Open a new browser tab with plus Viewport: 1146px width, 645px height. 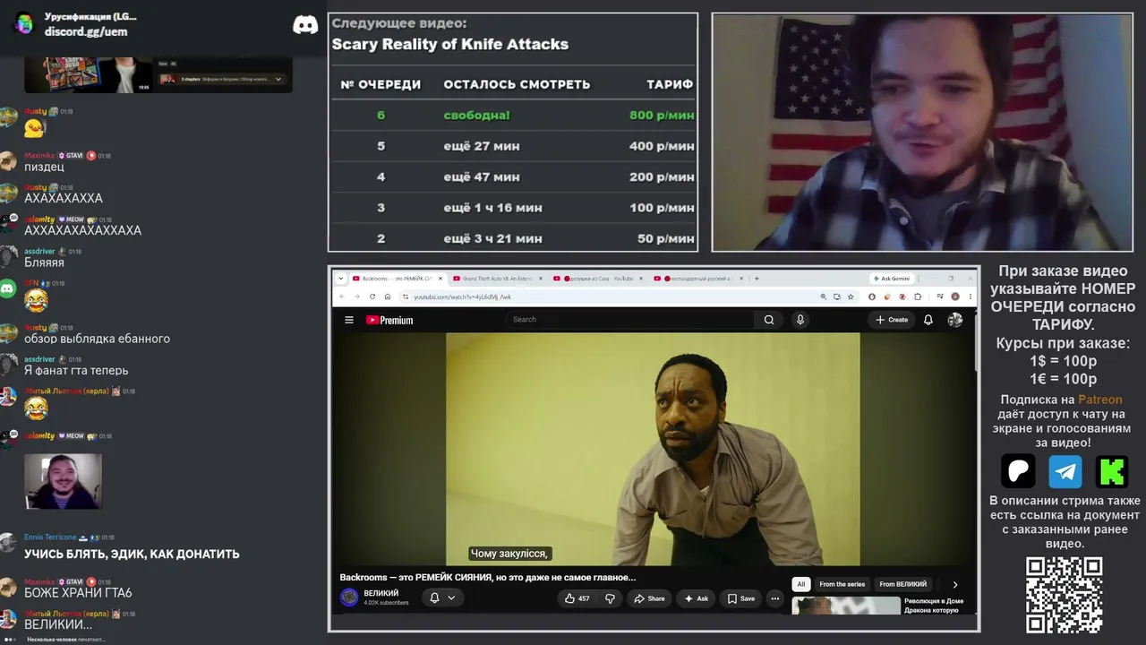coord(757,279)
